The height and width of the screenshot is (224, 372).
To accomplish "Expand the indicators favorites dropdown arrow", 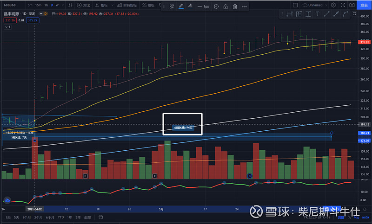I will pos(113,5).
